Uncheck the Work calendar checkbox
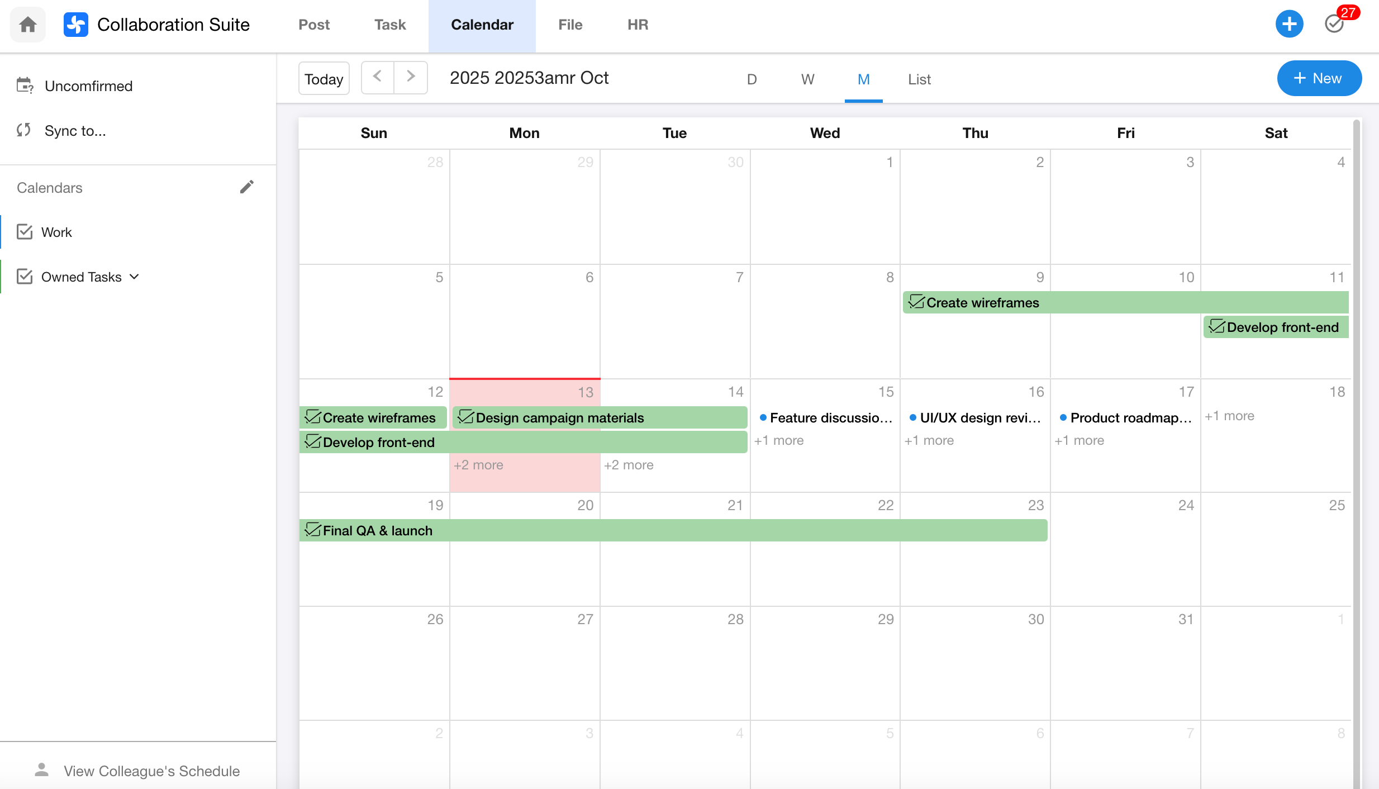 [25, 231]
